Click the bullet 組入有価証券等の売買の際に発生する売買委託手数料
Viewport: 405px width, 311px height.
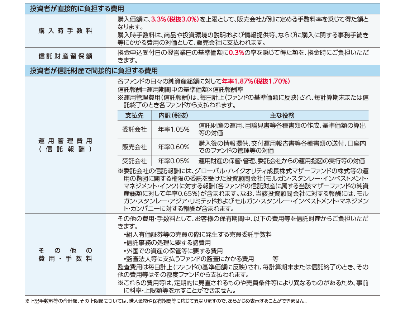click(198, 235)
